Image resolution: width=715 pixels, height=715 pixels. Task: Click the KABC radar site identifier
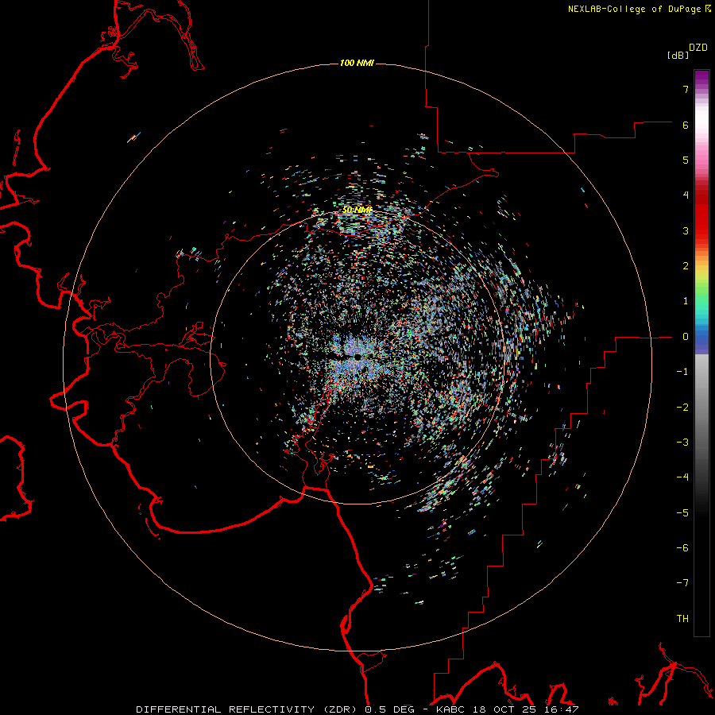(x=450, y=709)
